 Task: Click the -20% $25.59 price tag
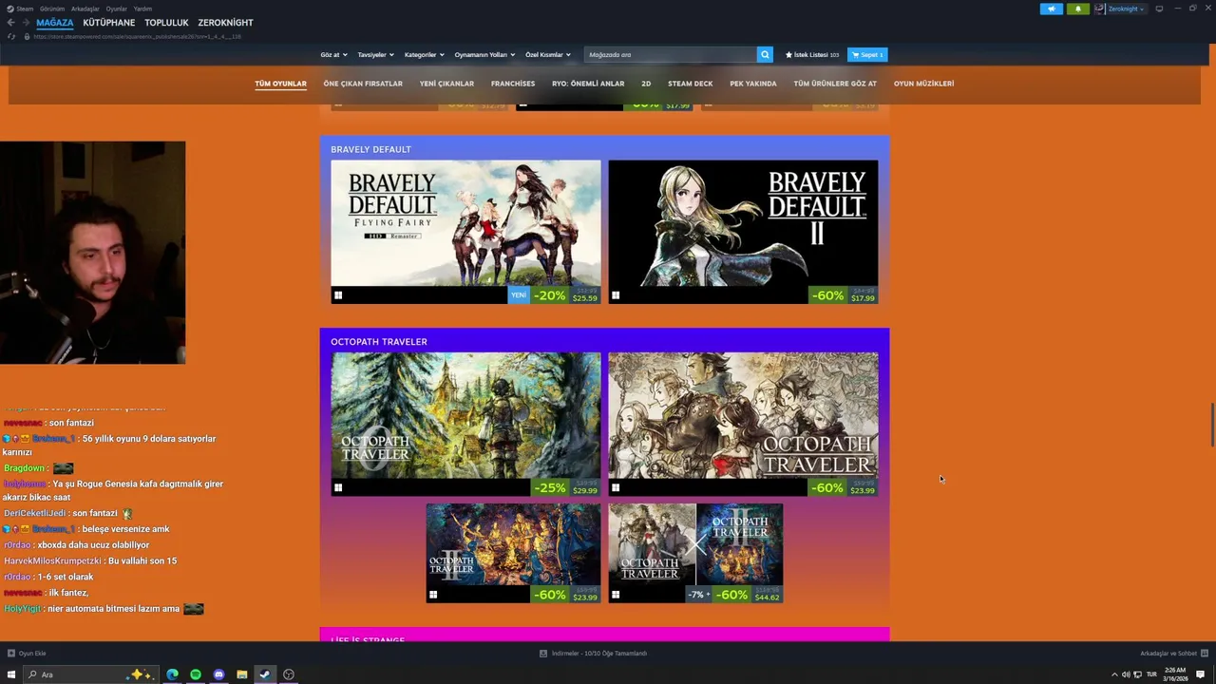(x=566, y=295)
